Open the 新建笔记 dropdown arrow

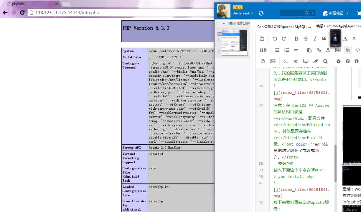pyautogui.click(x=348, y=13)
